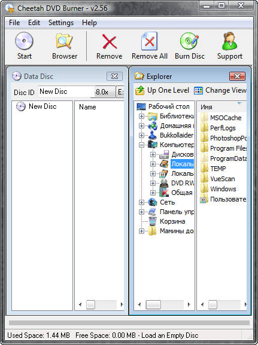Expand the Панель упр tree node
The height and width of the screenshot is (345, 258).
(x=141, y=212)
